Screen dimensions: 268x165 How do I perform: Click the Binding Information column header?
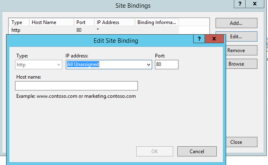click(157, 22)
